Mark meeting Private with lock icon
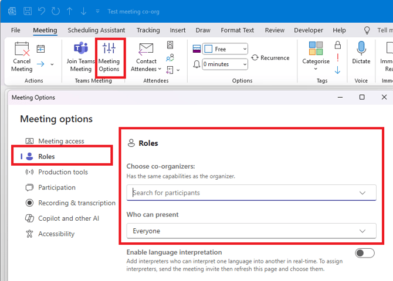Viewport: 393px width, 281px height. tap(338, 45)
